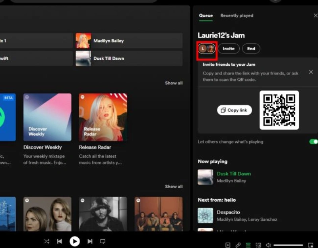
Task: Open the connect to a device icon
Action: (x=258, y=245)
